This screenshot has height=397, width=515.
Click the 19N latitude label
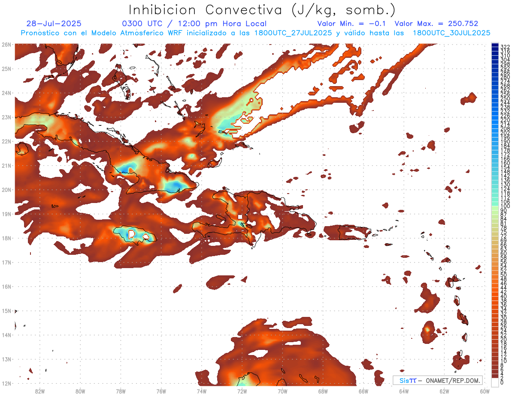click(x=6, y=214)
